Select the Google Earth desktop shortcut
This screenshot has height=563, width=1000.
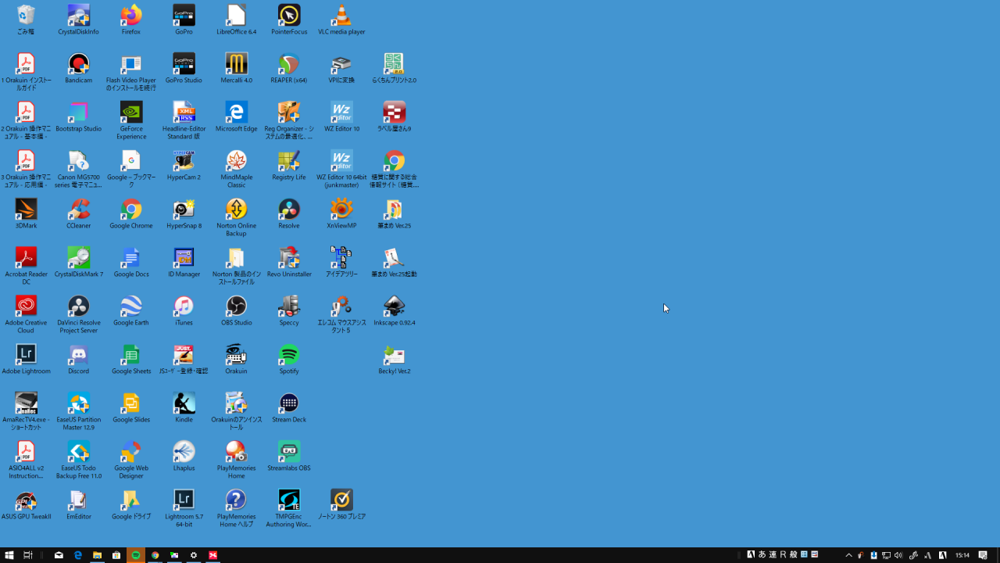coord(131,307)
